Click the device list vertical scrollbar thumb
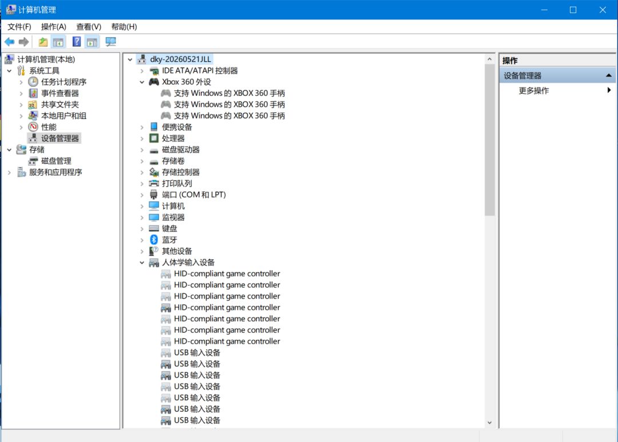This screenshot has width=618, height=442. (489, 140)
